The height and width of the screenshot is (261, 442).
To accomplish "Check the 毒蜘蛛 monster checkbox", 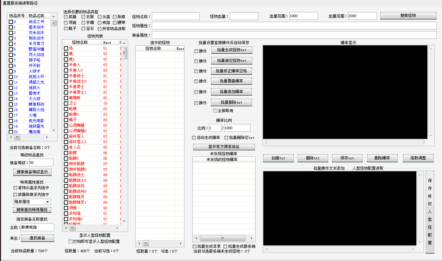I will 66,98.
